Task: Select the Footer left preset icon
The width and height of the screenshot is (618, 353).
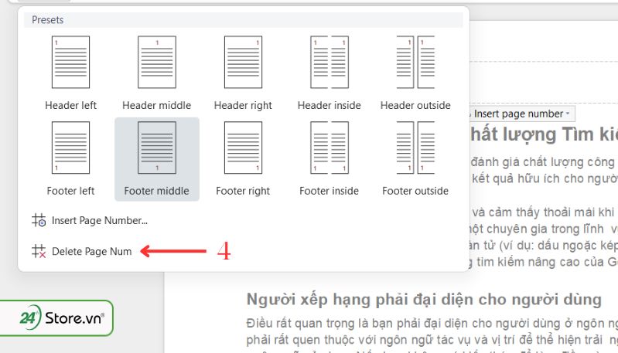Action: point(70,148)
